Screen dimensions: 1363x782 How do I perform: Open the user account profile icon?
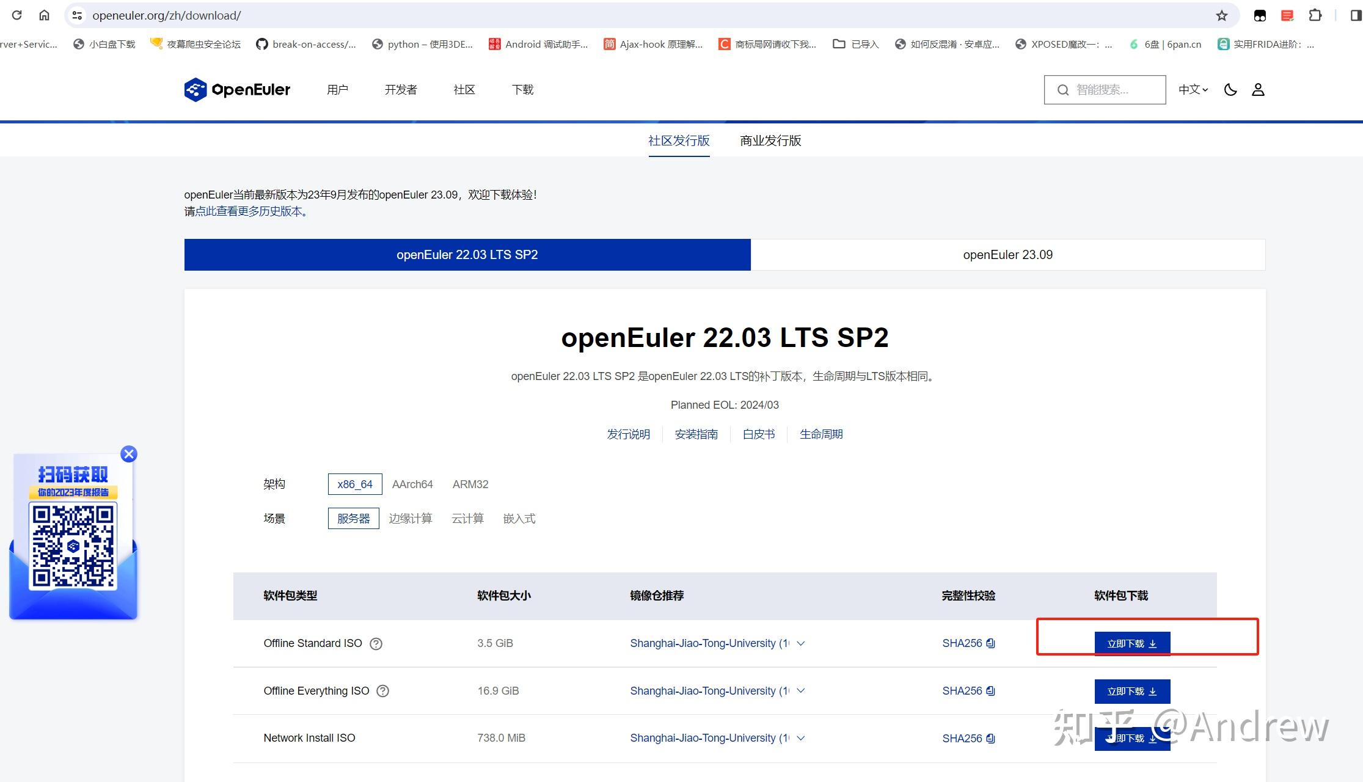point(1258,90)
